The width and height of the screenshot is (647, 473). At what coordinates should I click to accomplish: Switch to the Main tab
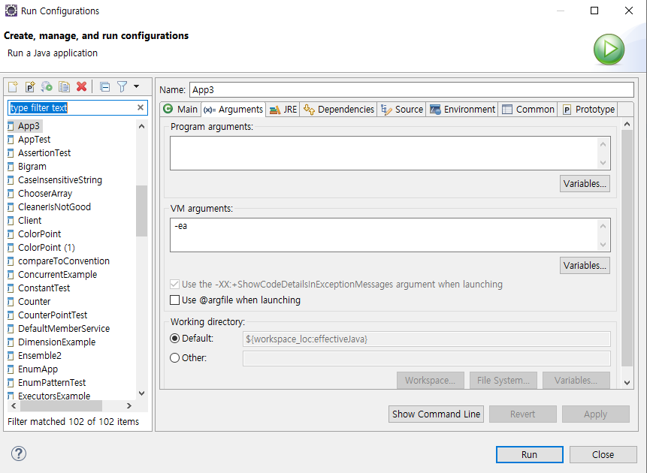[180, 110]
